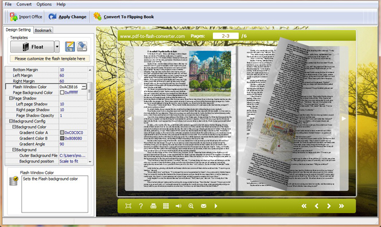Open the File menu
381x227 pixels.
[x=8, y=4]
